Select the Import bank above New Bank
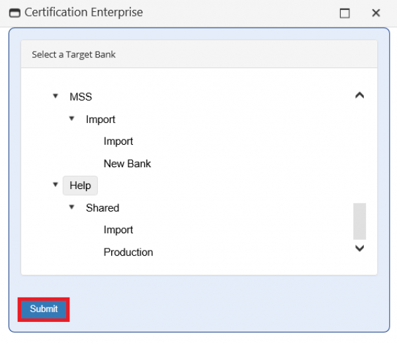The height and width of the screenshot is (343, 397). click(118, 141)
